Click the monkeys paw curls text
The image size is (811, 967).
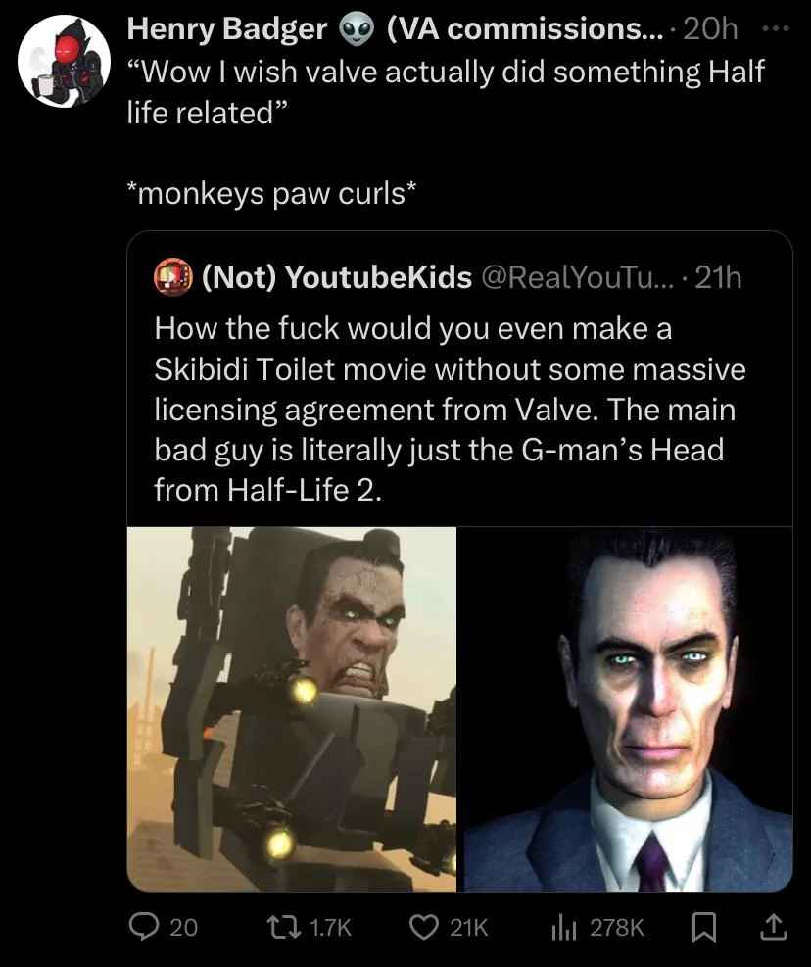(x=271, y=194)
